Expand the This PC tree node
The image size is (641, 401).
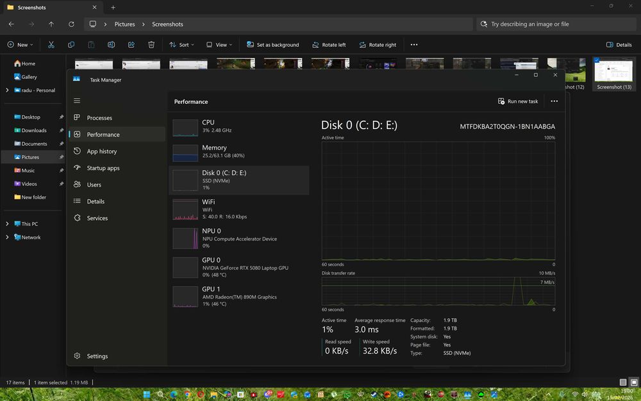click(x=7, y=224)
